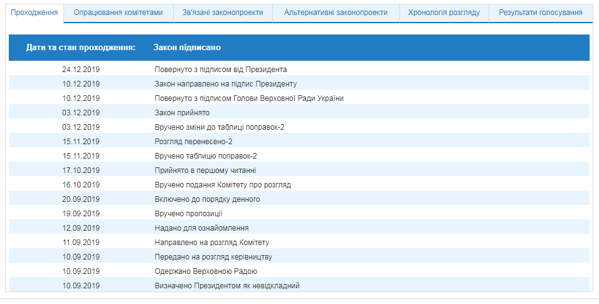Select 'Повернуто з підписом Голови Верховної Ради' row
The image size is (599, 304).
click(x=248, y=98)
